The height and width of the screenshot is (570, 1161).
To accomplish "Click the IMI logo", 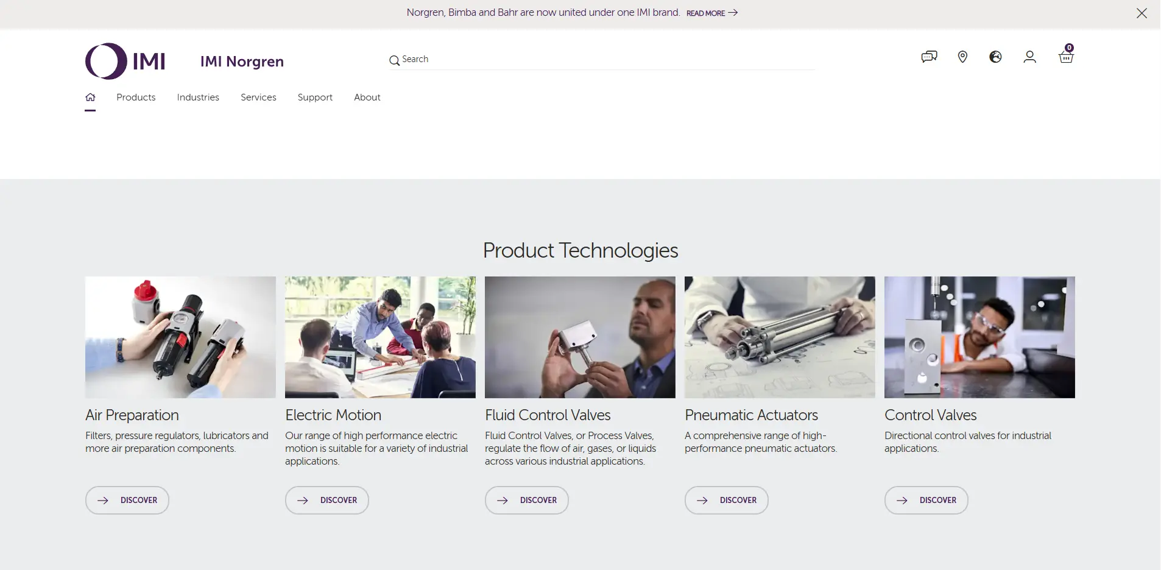I will tap(125, 61).
